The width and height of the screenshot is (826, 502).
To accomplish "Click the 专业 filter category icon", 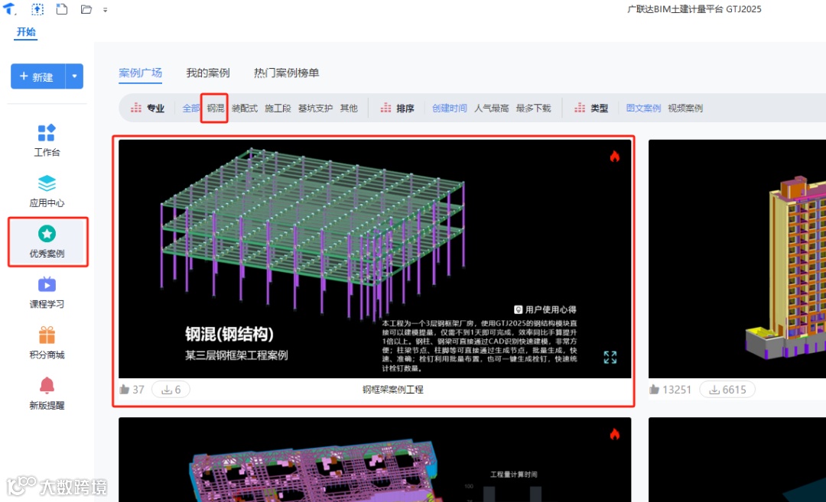I will [x=136, y=108].
